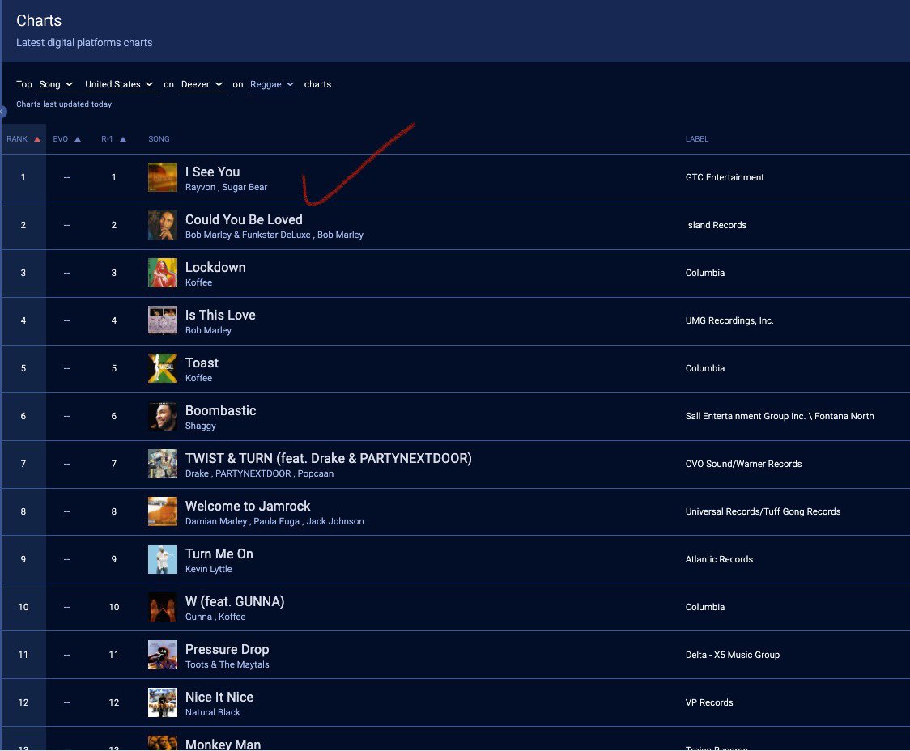This screenshot has width=910, height=751.
Task: Open the Reggae genre dropdown
Action: 273,85
